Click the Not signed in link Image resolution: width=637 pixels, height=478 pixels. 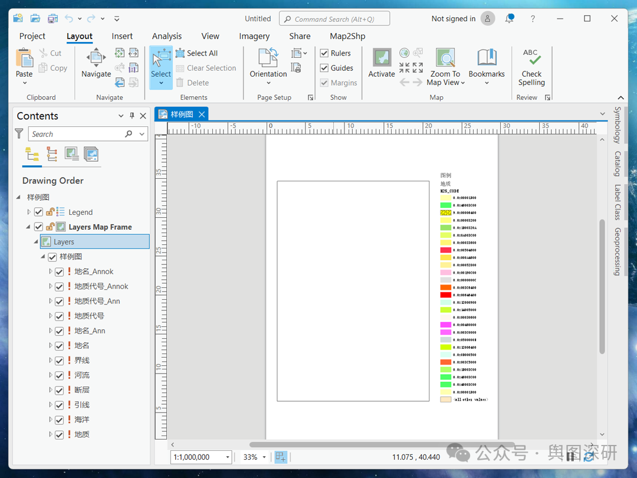click(x=454, y=19)
